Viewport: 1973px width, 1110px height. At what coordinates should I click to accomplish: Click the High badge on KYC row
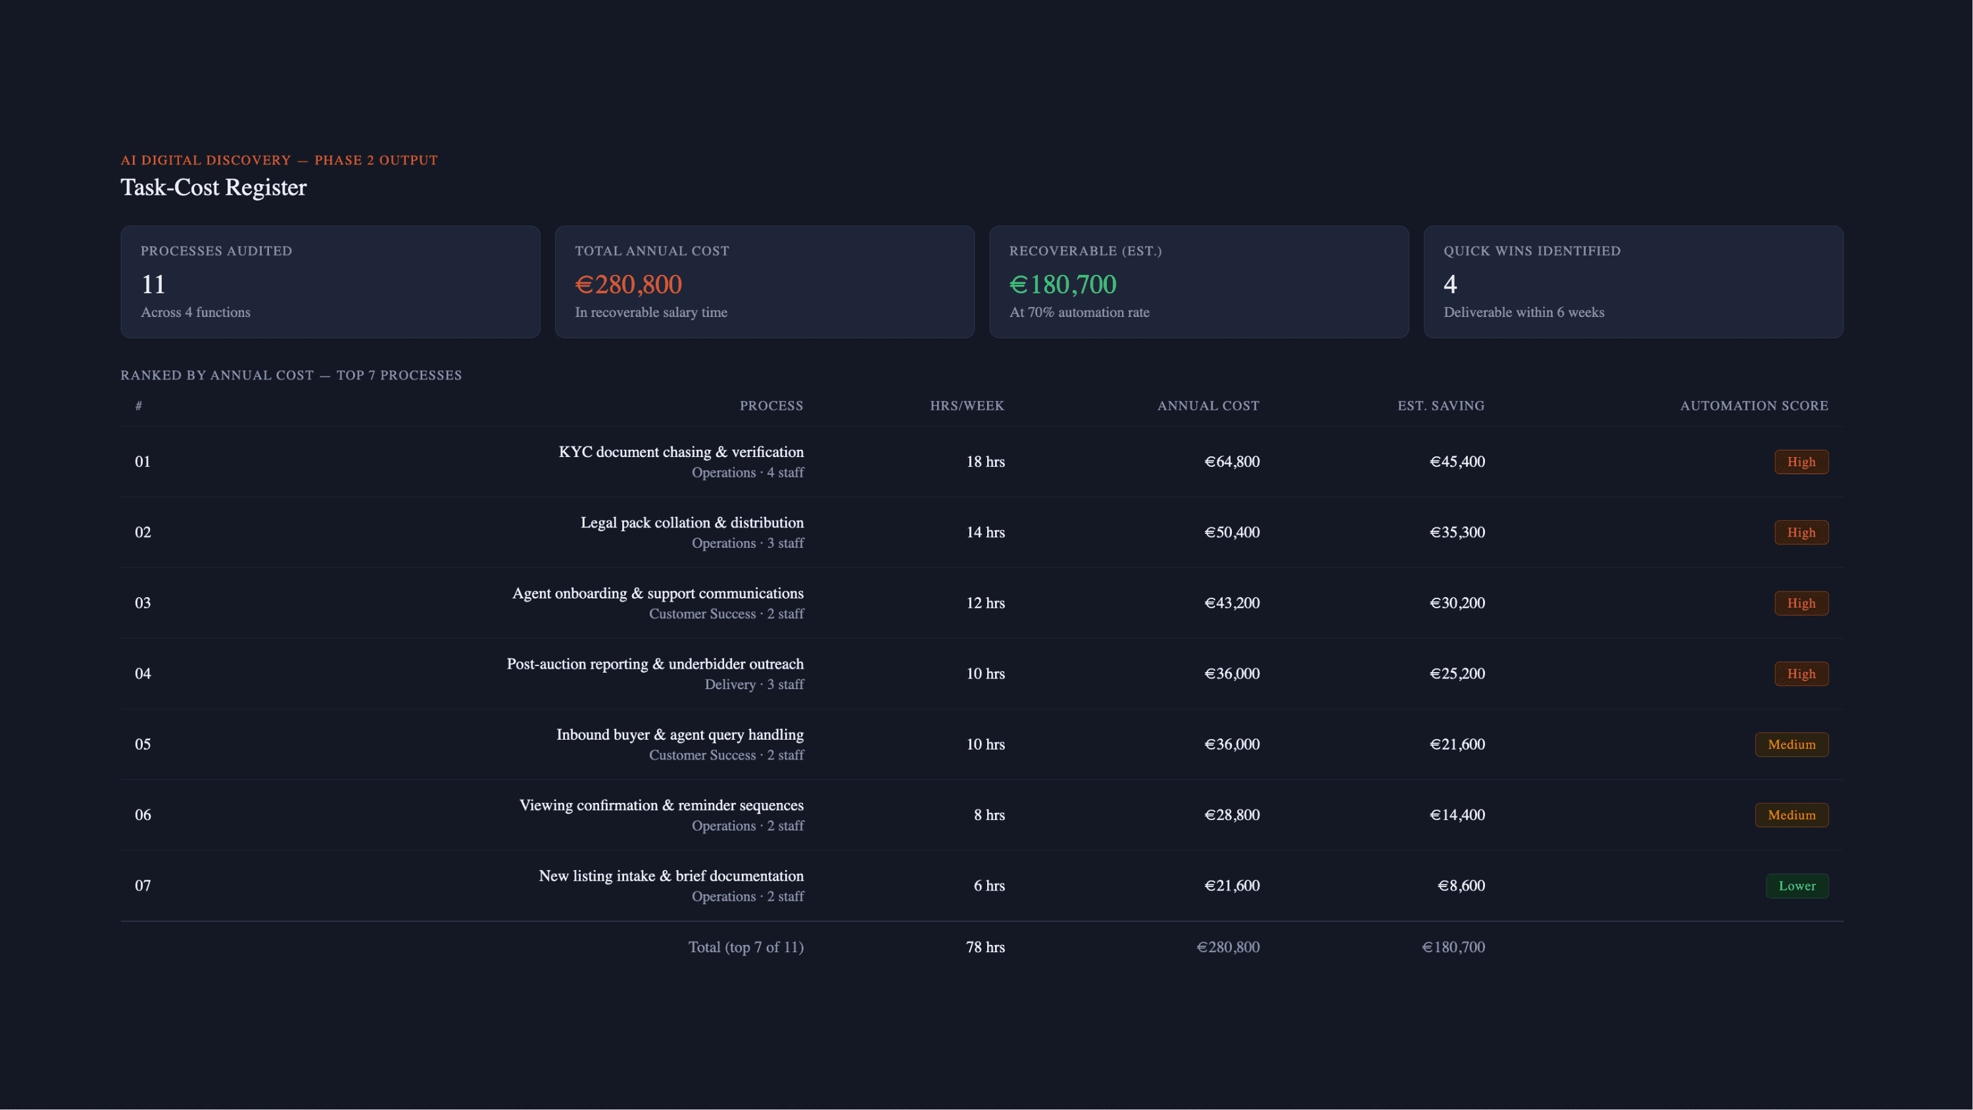pos(1801,461)
